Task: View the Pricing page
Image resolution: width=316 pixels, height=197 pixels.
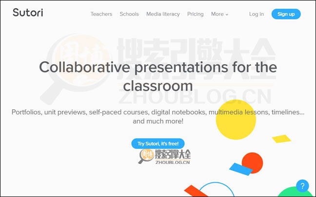Action: pos(195,14)
